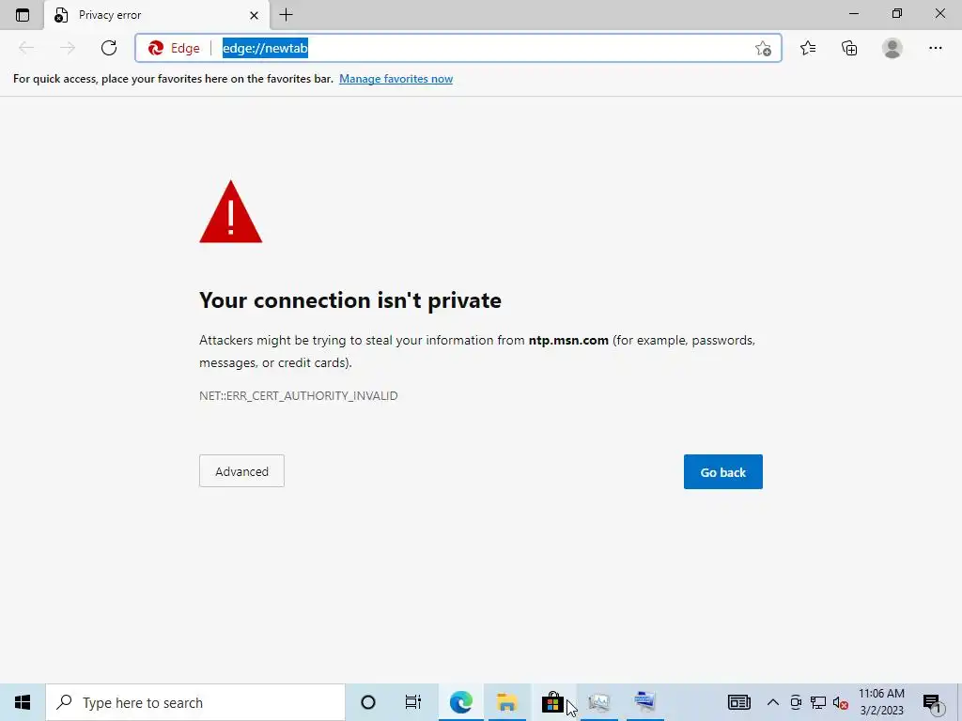The image size is (962, 721).
Task: Click the Go back button
Action: click(722, 471)
